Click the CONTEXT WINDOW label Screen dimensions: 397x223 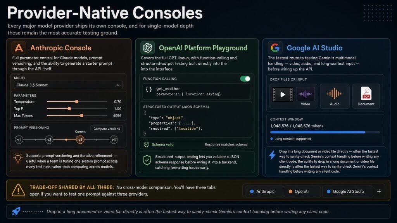tap(287, 119)
